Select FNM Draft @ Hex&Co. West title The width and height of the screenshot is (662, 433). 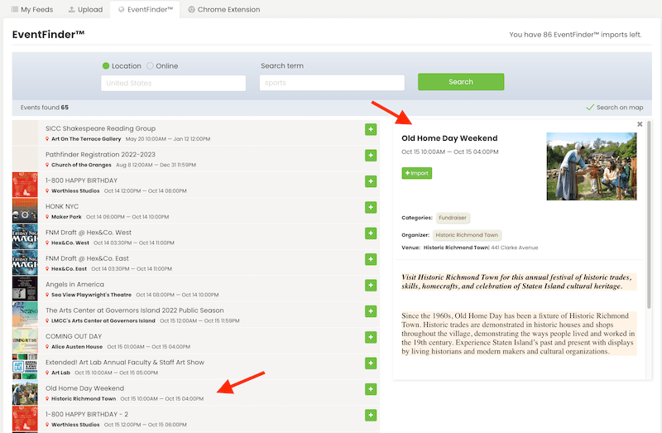point(89,233)
